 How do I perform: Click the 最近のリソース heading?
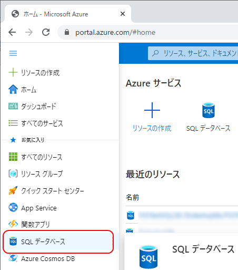coord(153,175)
